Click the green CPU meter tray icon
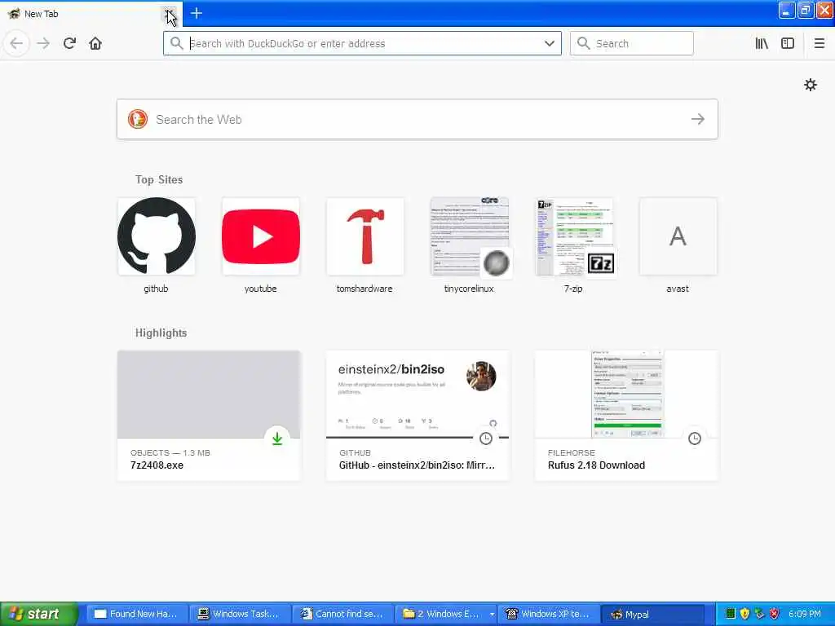Image resolution: width=835 pixels, height=626 pixels. point(730,614)
